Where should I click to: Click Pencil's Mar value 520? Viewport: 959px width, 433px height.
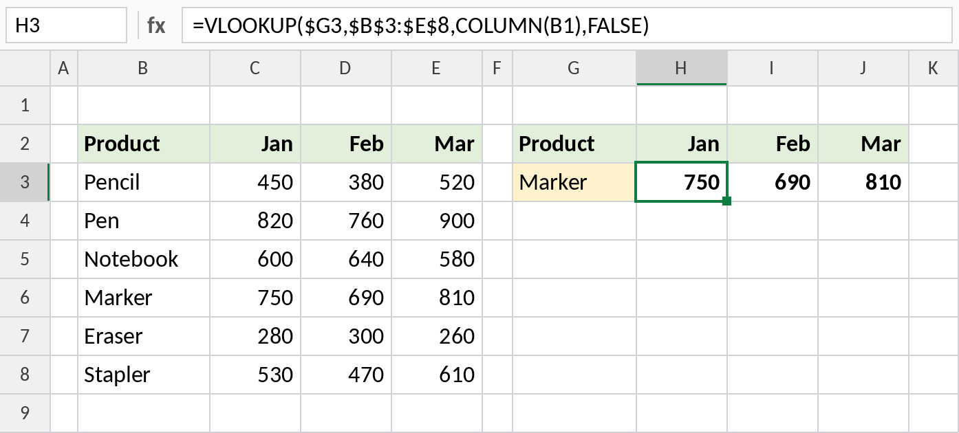coord(437,182)
